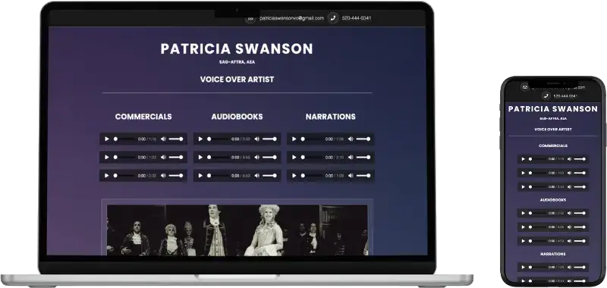This screenshot has height=288, width=607.
Task: Click SAG-AFTRA, AEA subtitle on laptop
Action: click(x=237, y=62)
